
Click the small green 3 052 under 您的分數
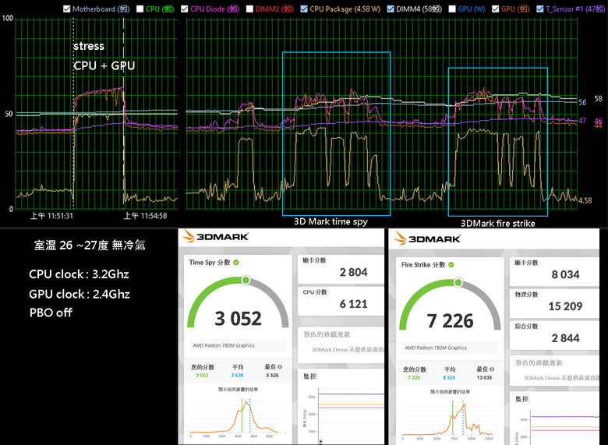[x=202, y=375]
